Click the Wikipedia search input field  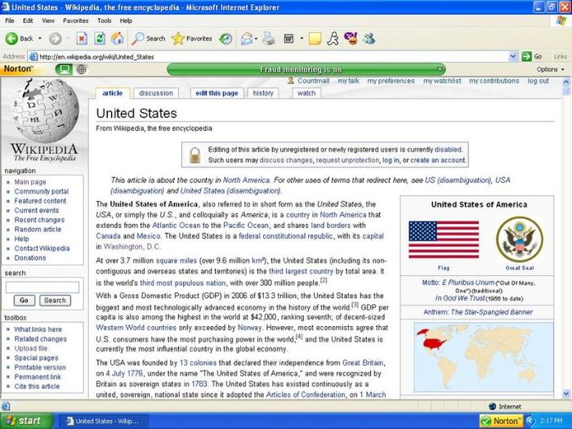coord(42,287)
